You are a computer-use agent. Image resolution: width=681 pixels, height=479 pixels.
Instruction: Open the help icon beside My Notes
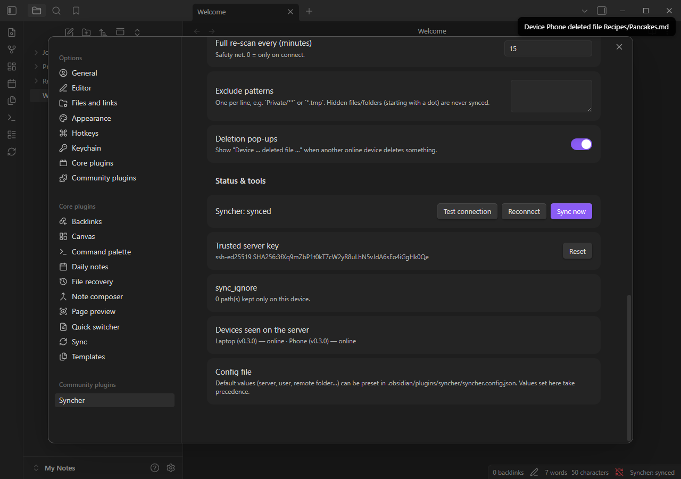[155, 468]
